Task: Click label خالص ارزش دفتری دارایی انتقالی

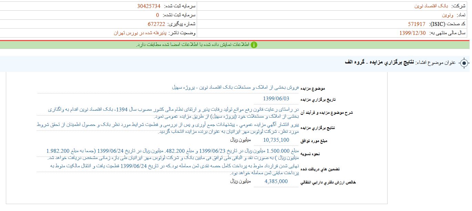Action: [x=328, y=182]
